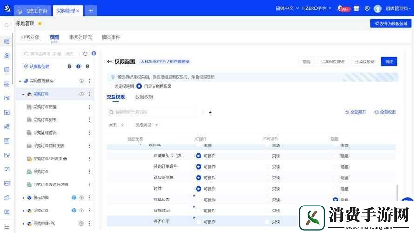Open the notifications bell with 99+ badge
Viewport: 414px width, 233px height.
pos(343,8)
